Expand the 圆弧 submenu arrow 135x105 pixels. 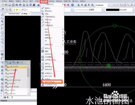[63, 29]
